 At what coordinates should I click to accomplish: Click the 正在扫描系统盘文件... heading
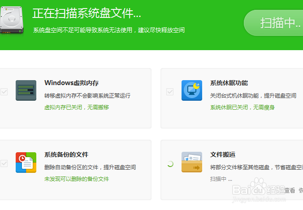coord(87,13)
